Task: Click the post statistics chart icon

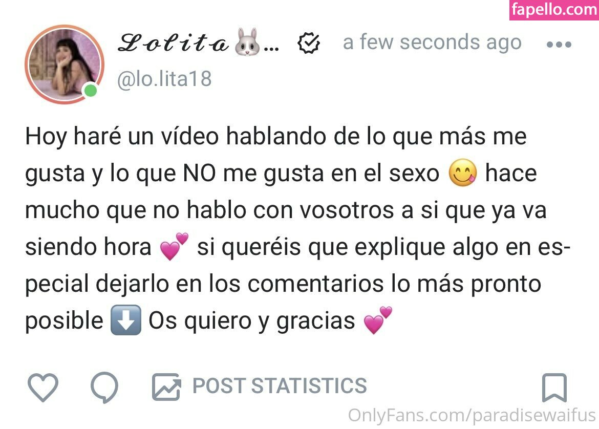Action: [166, 387]
